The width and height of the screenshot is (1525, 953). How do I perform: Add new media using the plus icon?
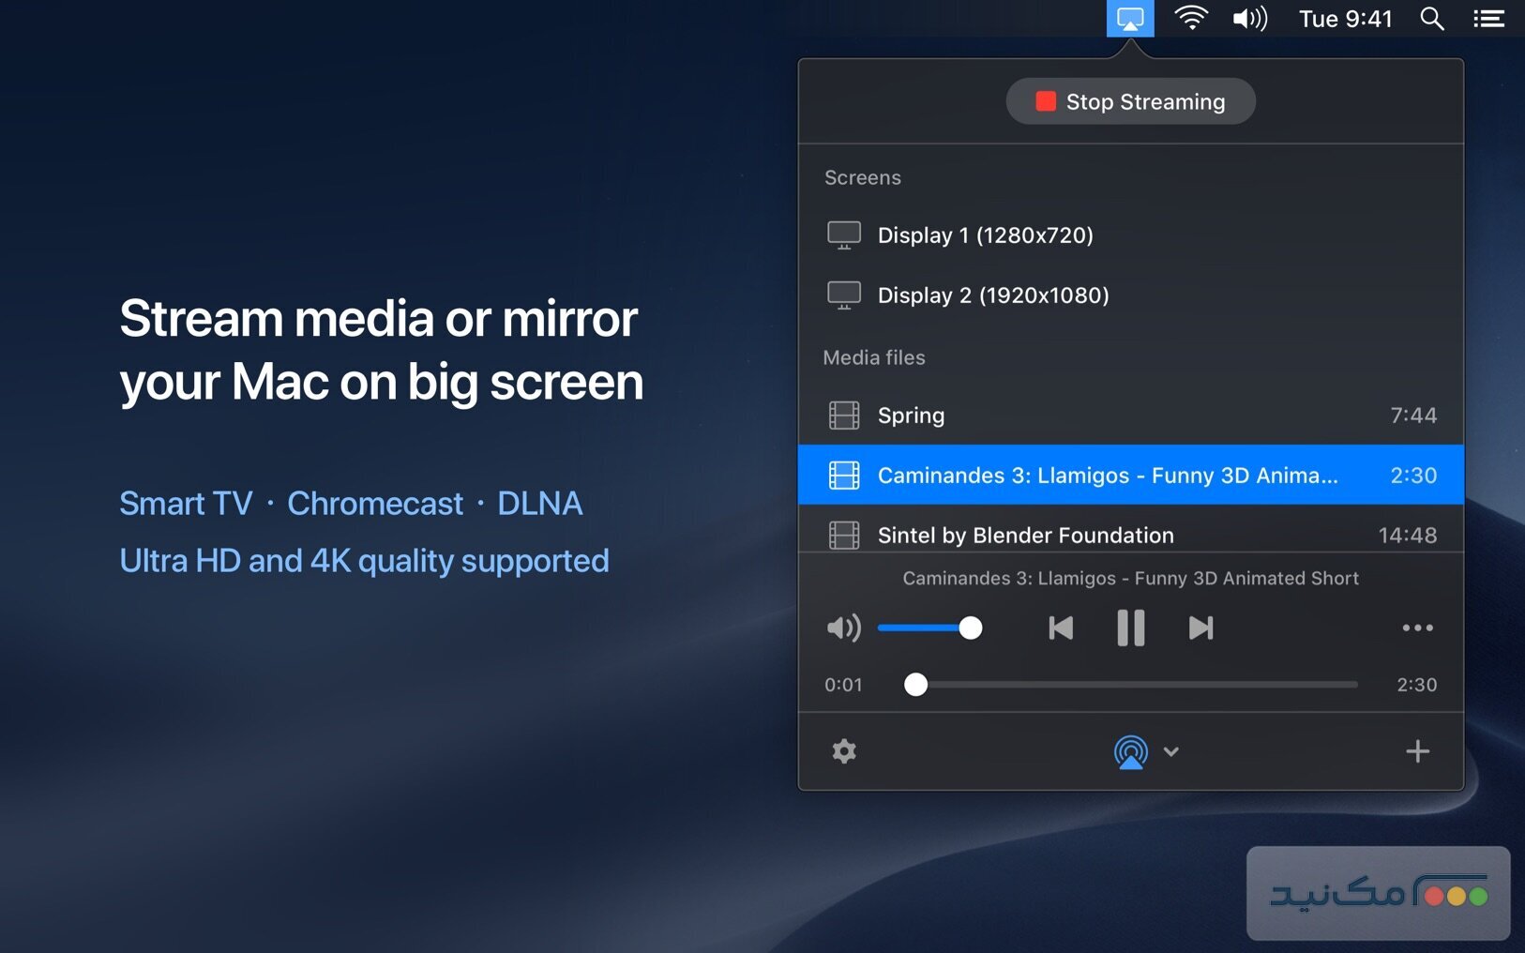tap(1418, 750)
